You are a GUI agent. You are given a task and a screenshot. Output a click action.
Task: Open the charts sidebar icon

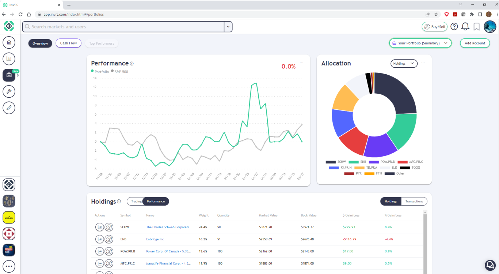pos(9,59)
